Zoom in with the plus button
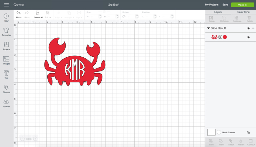 click(x=35, y=139)
